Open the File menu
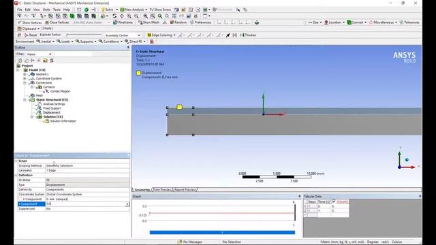The height and width of the screenshot is (245, 436). (20, 10)
